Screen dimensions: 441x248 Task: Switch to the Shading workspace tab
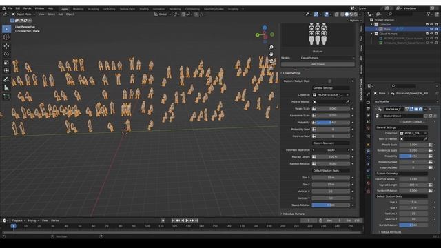tap(144, 9)
